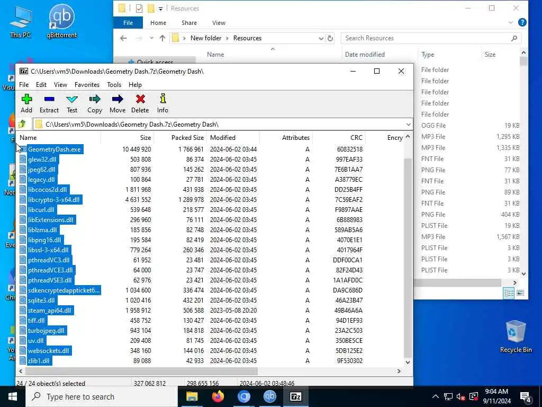Select GeometryDash.exe file

[55, 149]
